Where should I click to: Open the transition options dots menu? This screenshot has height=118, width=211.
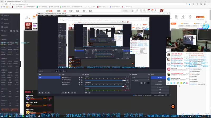[148, 83]
